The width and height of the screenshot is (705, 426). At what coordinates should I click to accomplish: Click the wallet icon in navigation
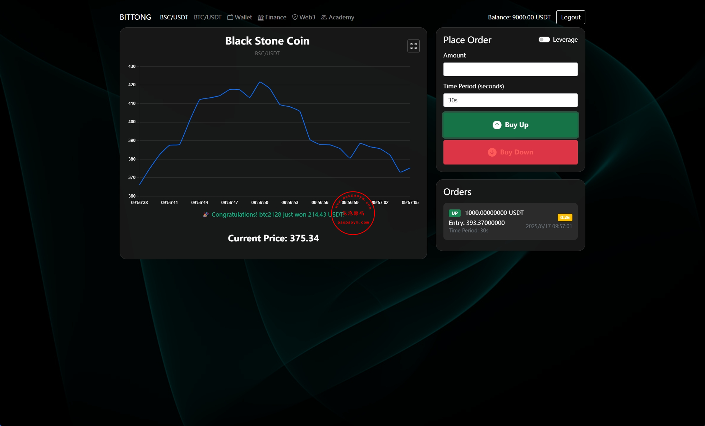coord(230,17)
